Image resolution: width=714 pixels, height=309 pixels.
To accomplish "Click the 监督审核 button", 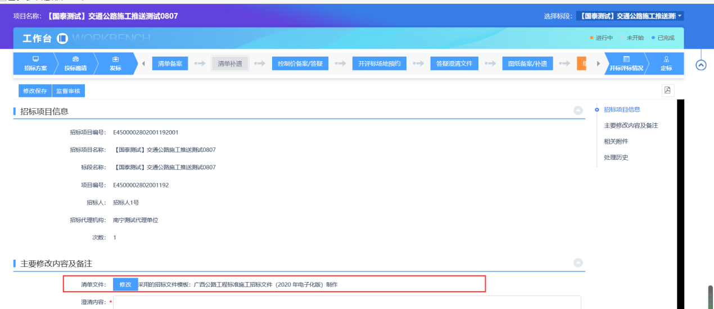I will tap(68, 91).
